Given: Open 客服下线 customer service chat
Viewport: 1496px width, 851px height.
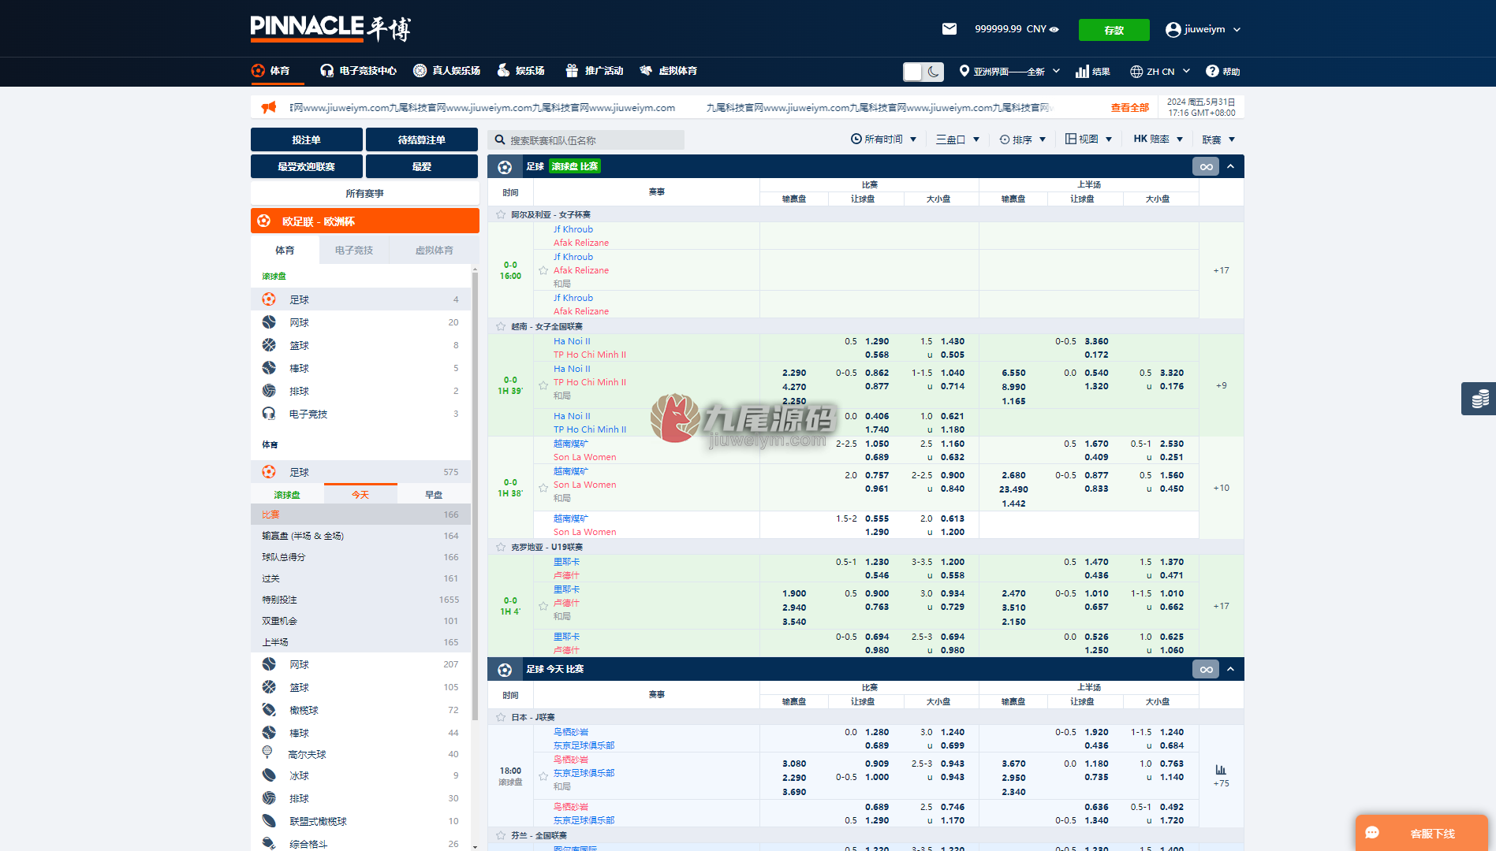Looking at the screenshot, I should 1421,833.
